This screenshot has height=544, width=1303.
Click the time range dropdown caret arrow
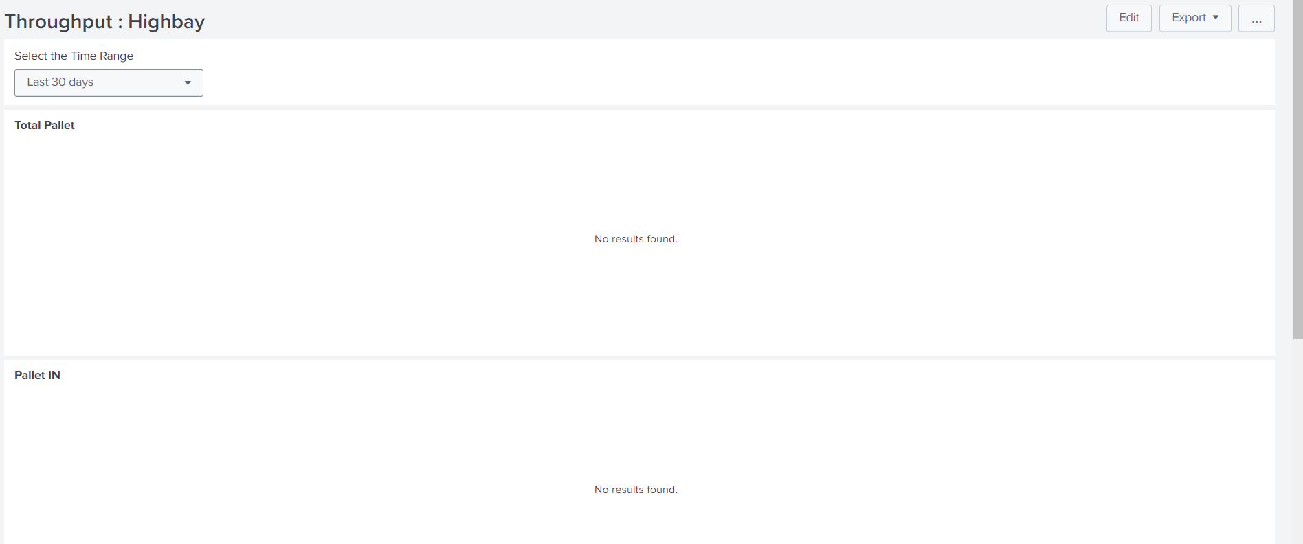click(188, 83)
